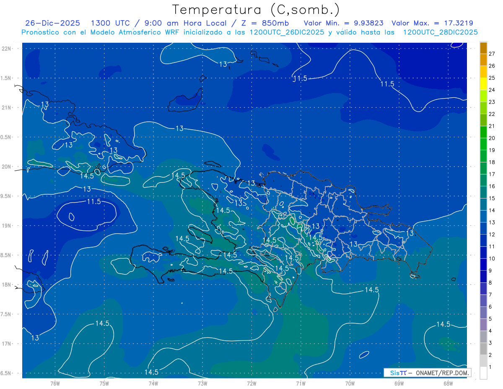Click the '71W' longitude axis label
This screenshot has width=503, height=389.
[301, 384]
